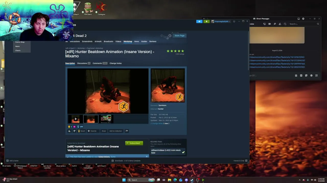
Task: Open the green Steam notifications bell
Action: pyautogui.click(x=206, y=21)
